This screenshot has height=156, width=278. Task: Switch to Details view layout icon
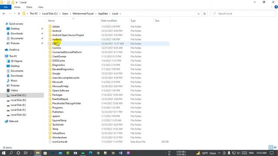pyautogui.click(x=271, y=147)
